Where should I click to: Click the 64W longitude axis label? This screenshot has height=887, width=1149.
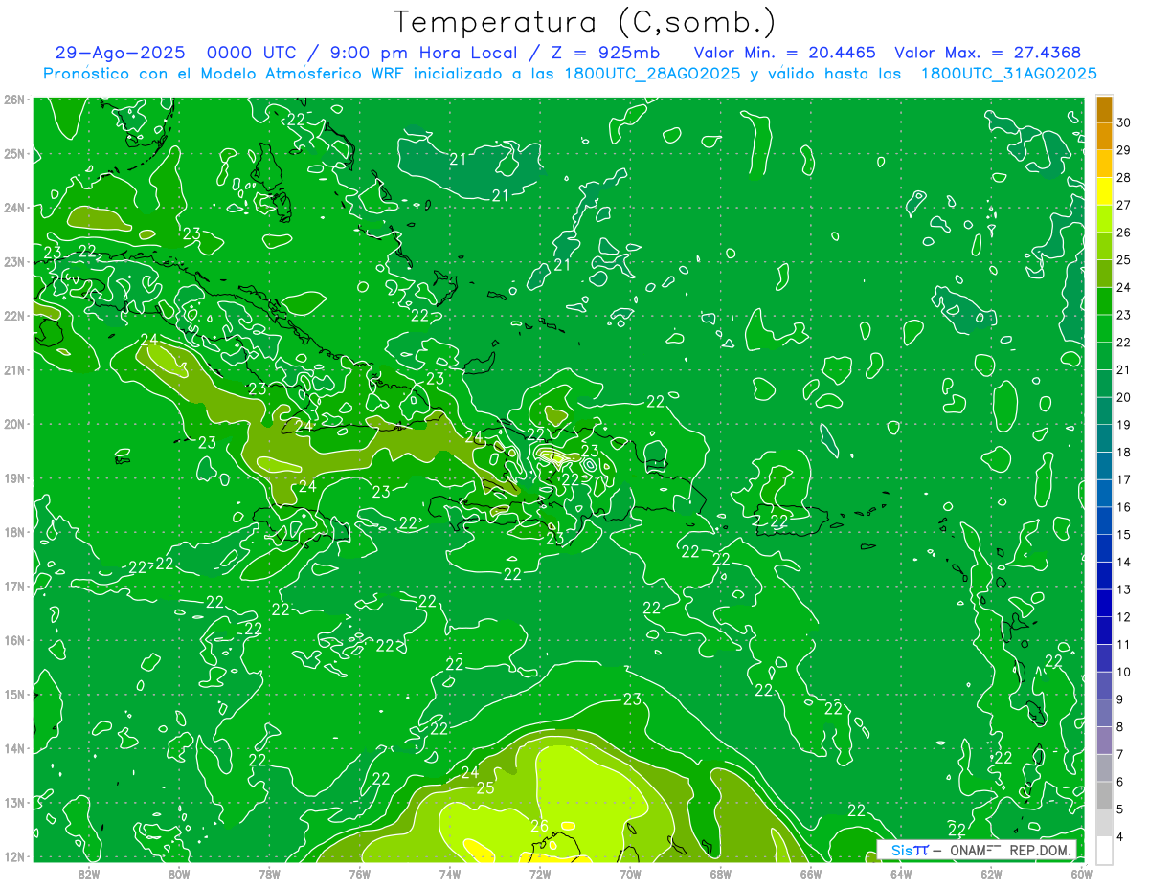(x=900, y=874)
